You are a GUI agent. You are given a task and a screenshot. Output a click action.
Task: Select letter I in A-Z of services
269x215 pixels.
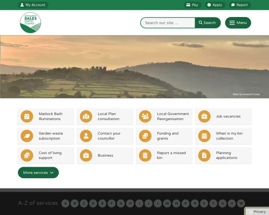139,203
